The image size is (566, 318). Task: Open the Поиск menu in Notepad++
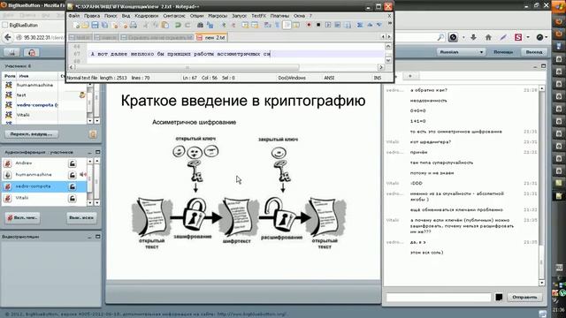pyautogui.click(x=111, y=16)
